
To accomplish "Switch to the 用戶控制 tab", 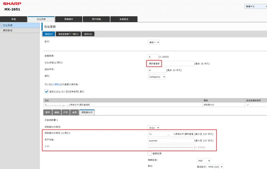I will (96, 19).
